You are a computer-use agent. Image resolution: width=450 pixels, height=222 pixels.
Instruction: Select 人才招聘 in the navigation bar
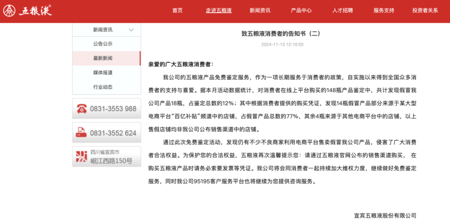342,10
